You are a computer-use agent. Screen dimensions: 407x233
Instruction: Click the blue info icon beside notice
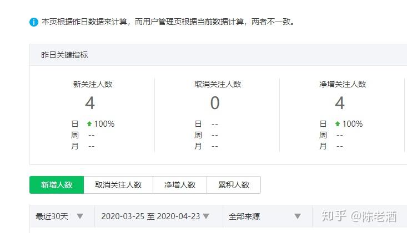[x=34, y=22]
